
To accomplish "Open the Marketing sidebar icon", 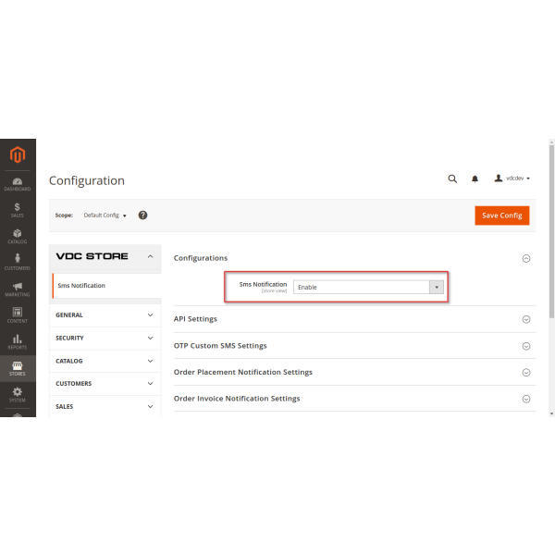I will [18, 290].
